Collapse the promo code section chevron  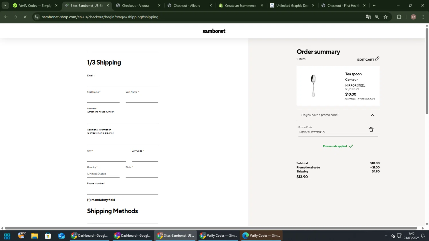(372, 115)
